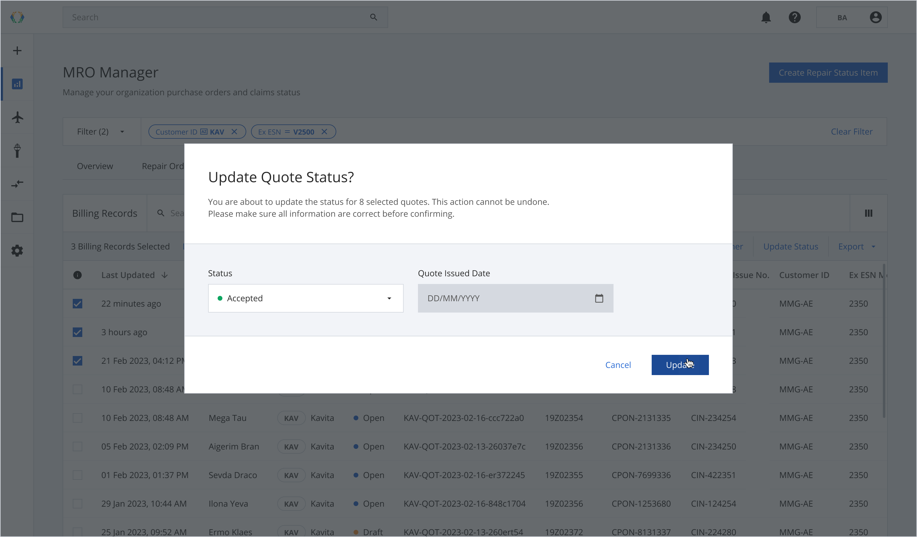Click 19Z02355 cell in Sevda Draco row
This screenshot has width=917, height=537.
tap(564, 475)
